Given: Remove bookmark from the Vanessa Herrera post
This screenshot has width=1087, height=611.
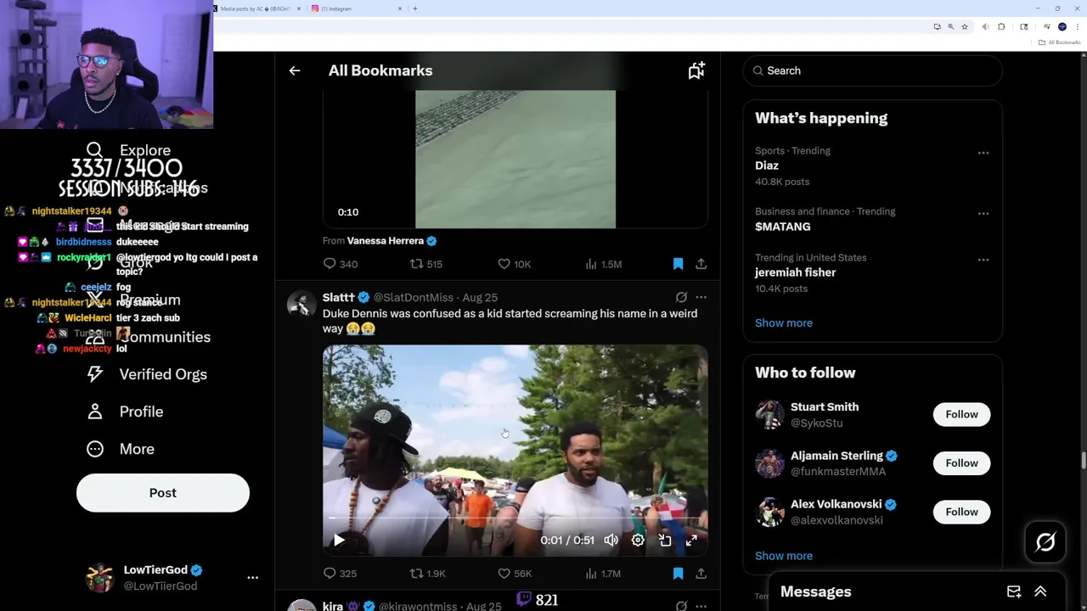Looking at the screenshot, I should tap(678, 264).
